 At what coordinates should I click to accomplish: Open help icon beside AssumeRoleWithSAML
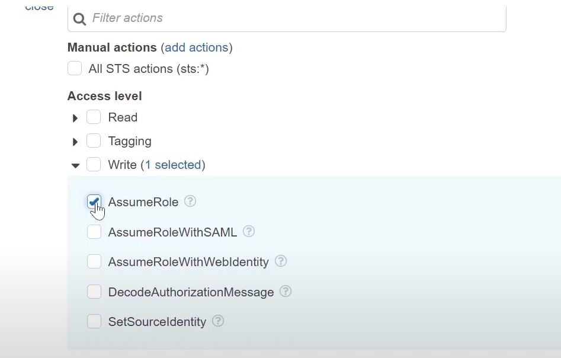(x=249, y=231)
